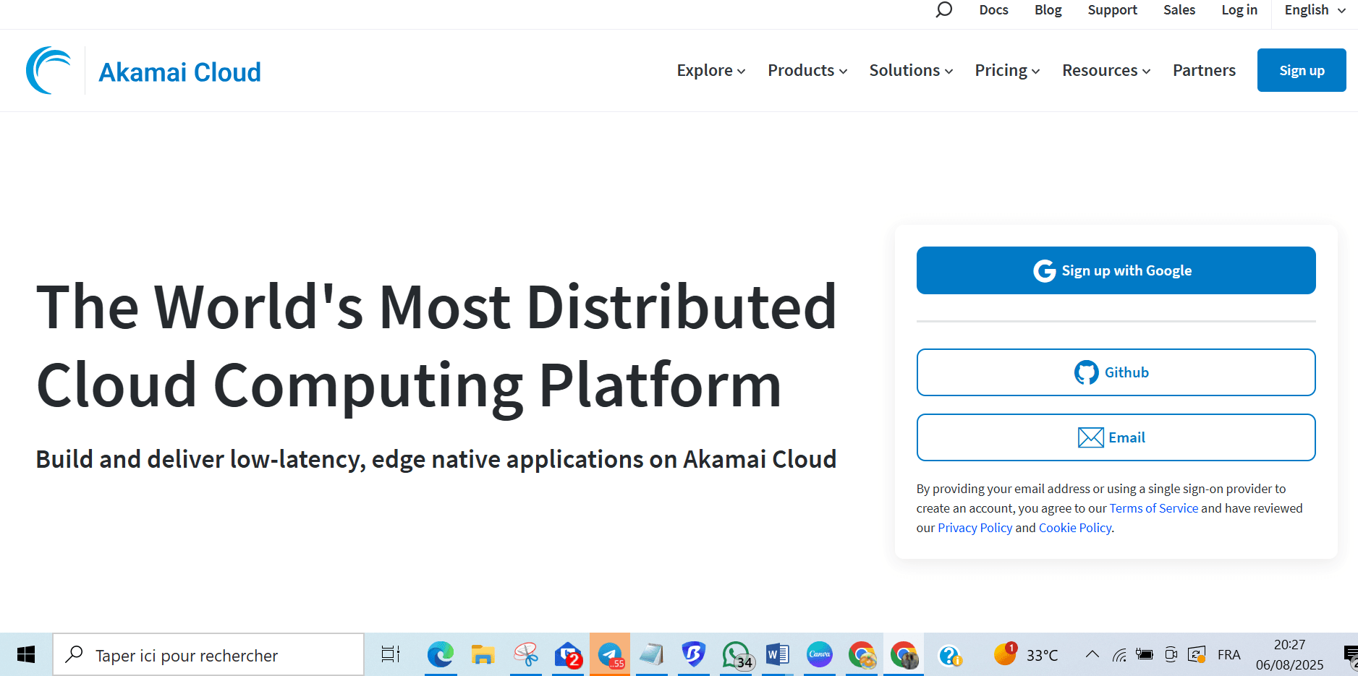Open the Windows Start menu
Viewport: 1358px width, 676px height.
tap(26, 655)
